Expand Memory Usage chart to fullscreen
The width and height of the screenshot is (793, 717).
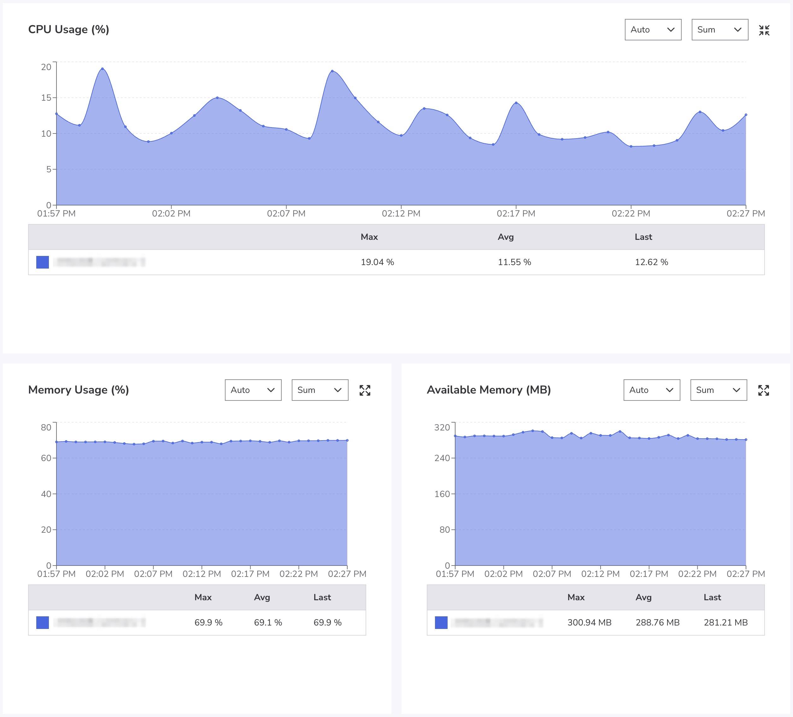point(365,390)
